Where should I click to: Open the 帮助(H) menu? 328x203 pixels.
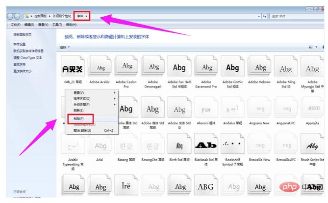(x=71, y=25)
